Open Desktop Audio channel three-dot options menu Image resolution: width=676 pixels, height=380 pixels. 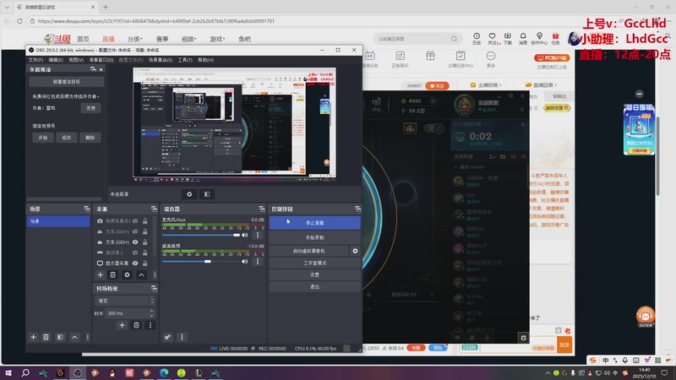pyautogui.click(x=258, y=262)
